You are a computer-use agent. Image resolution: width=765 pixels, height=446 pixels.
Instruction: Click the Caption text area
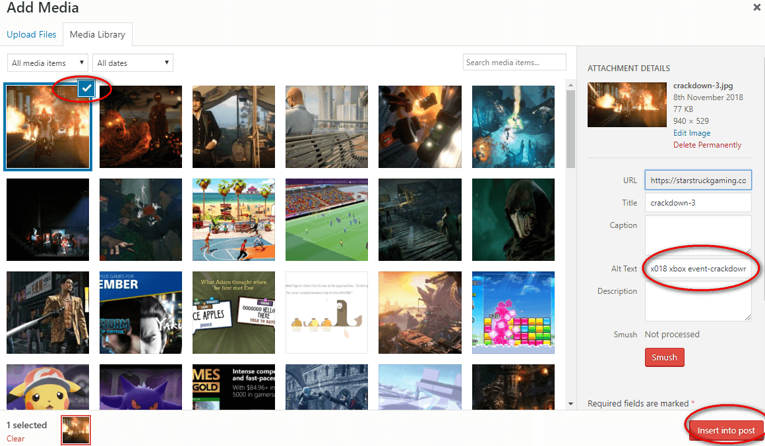698,235
